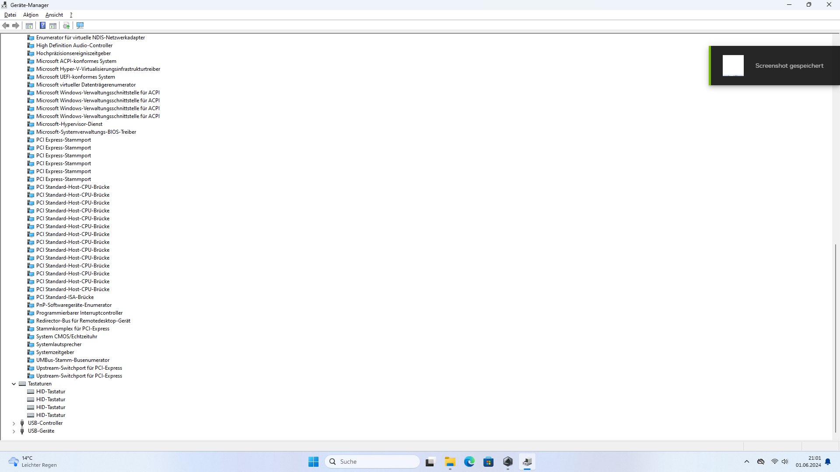Scan for hardware changes icon
This screenshot has height=472, width=840.
[80, 26]
